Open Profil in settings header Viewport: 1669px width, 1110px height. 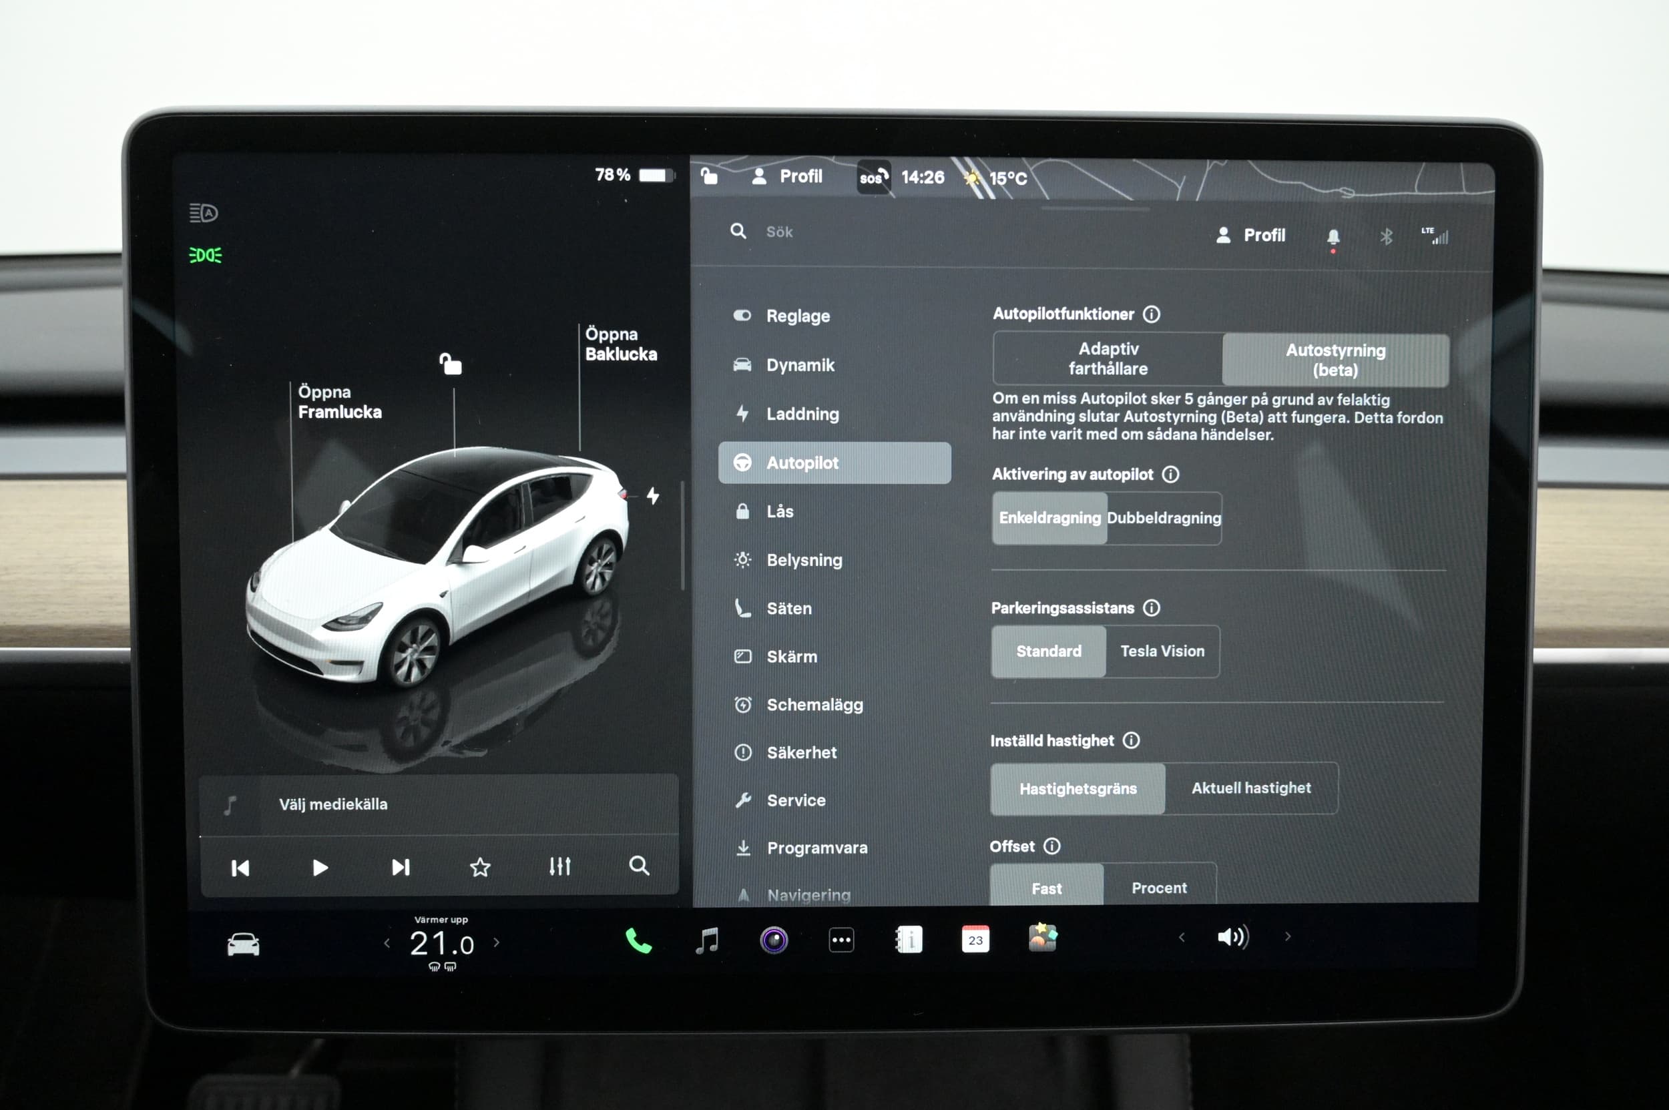pyautogui.click(x=1250, y=236)
